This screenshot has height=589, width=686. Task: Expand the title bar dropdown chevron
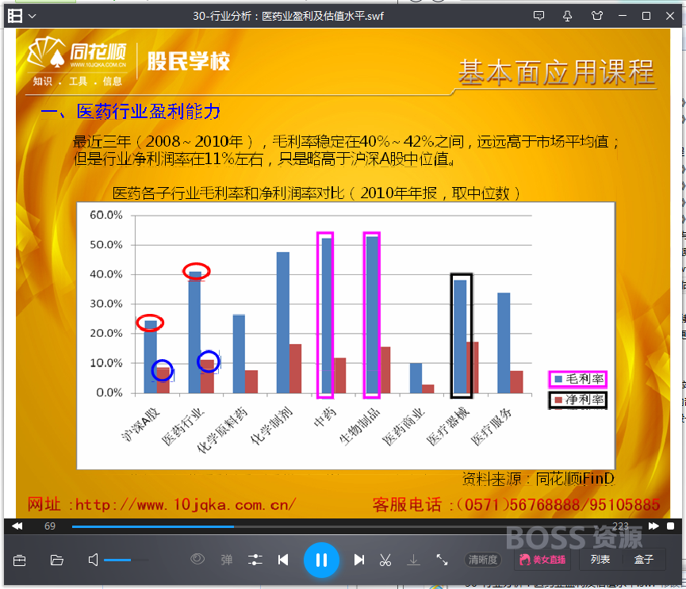tap(32, 17)
